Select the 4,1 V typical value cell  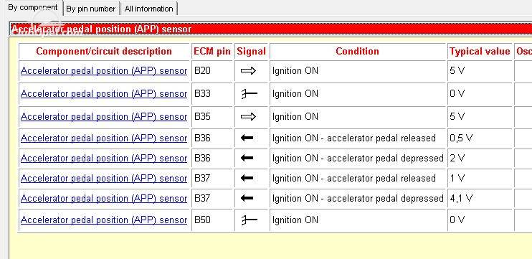480,198
